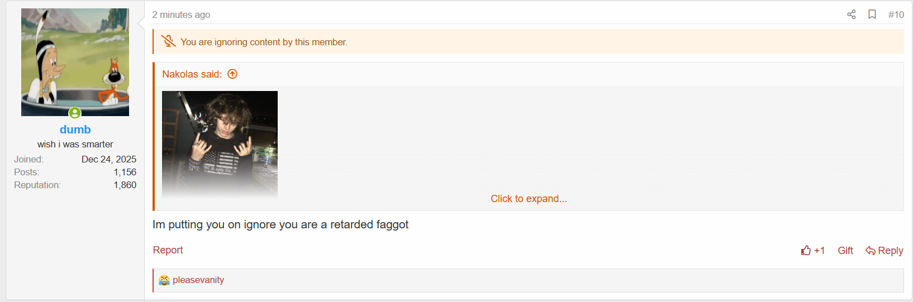Click the +1 like count

point(819,251)
